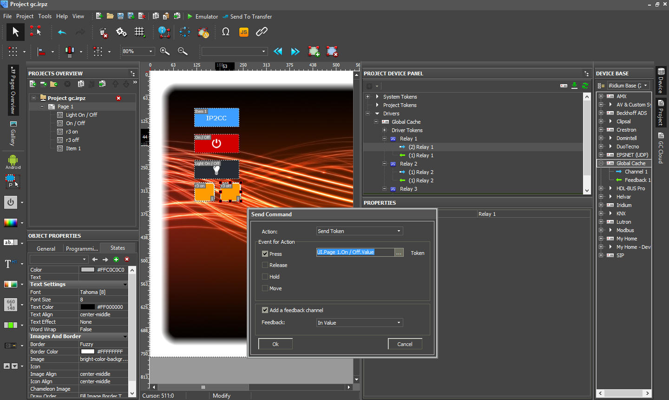
Task: Click the zoom in magnifier icon
Action: pos(164,51)
